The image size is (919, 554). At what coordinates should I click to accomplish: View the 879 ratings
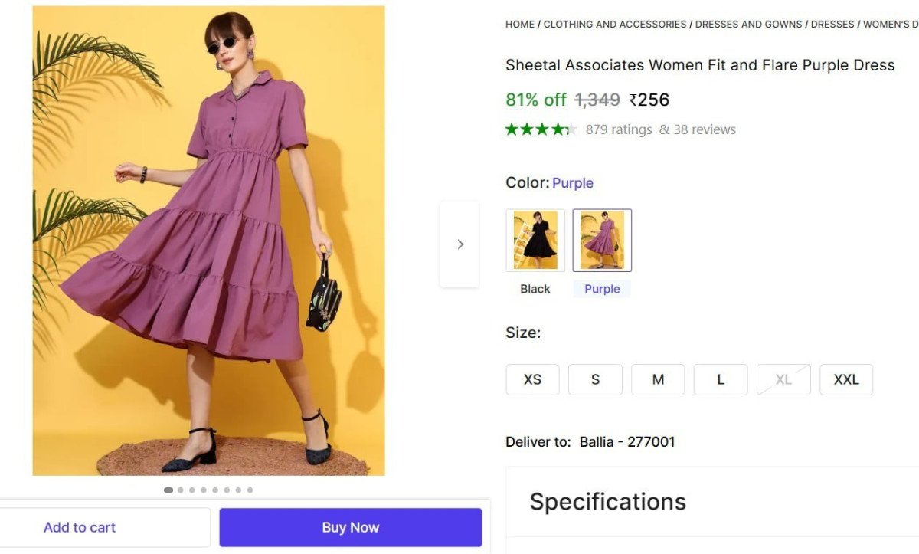pyautogui.click(x=617, y=129)
